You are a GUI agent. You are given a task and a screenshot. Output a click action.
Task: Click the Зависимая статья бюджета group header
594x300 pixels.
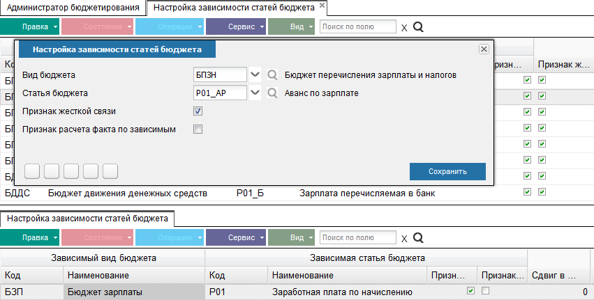point(366,258)
